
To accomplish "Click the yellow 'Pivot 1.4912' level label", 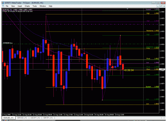I will (153, 58).
